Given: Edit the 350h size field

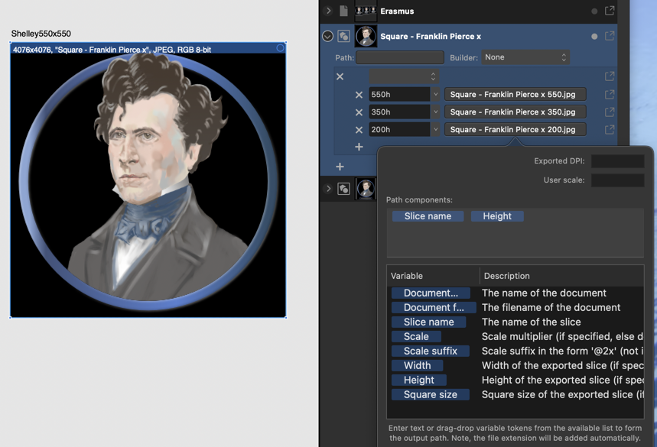Looking at the screenshot, I should 399,112.
